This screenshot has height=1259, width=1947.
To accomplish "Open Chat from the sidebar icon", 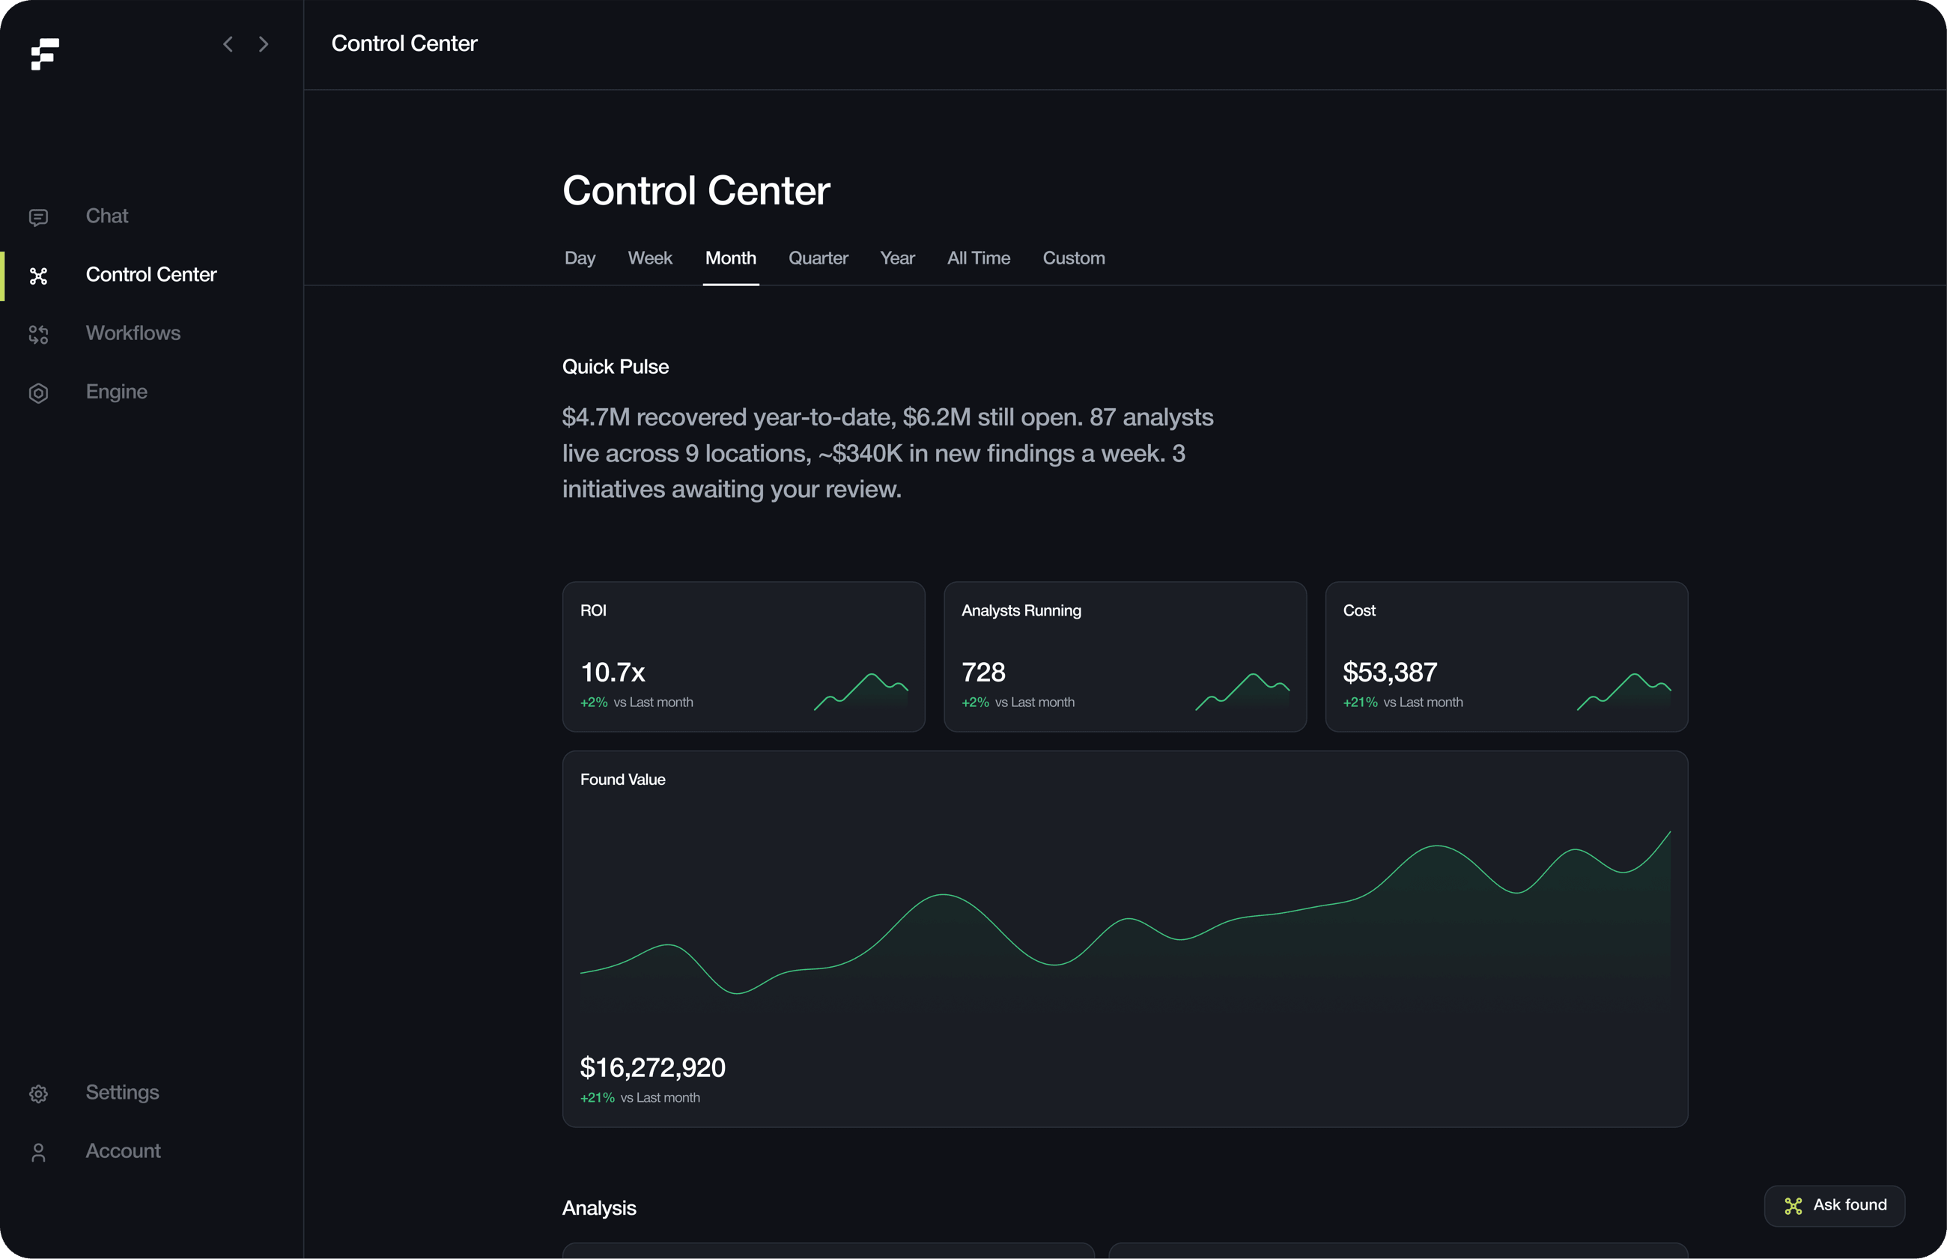I will [x=38, y=216].
